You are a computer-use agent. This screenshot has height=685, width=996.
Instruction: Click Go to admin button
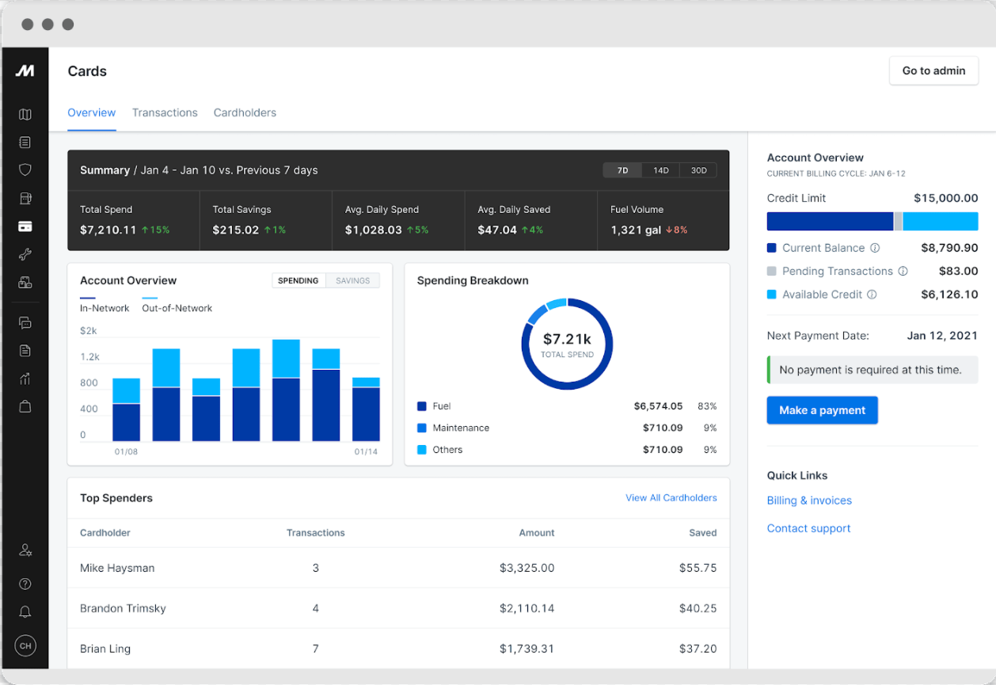point(933,70)
